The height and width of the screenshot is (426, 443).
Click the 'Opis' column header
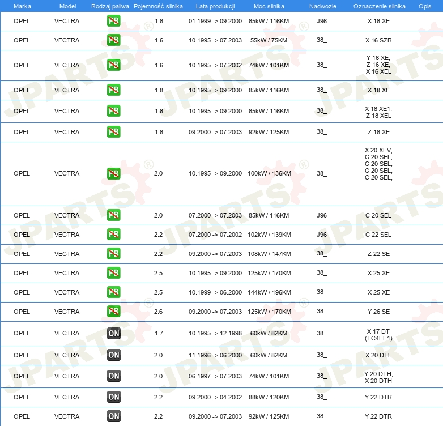point(424,6)
